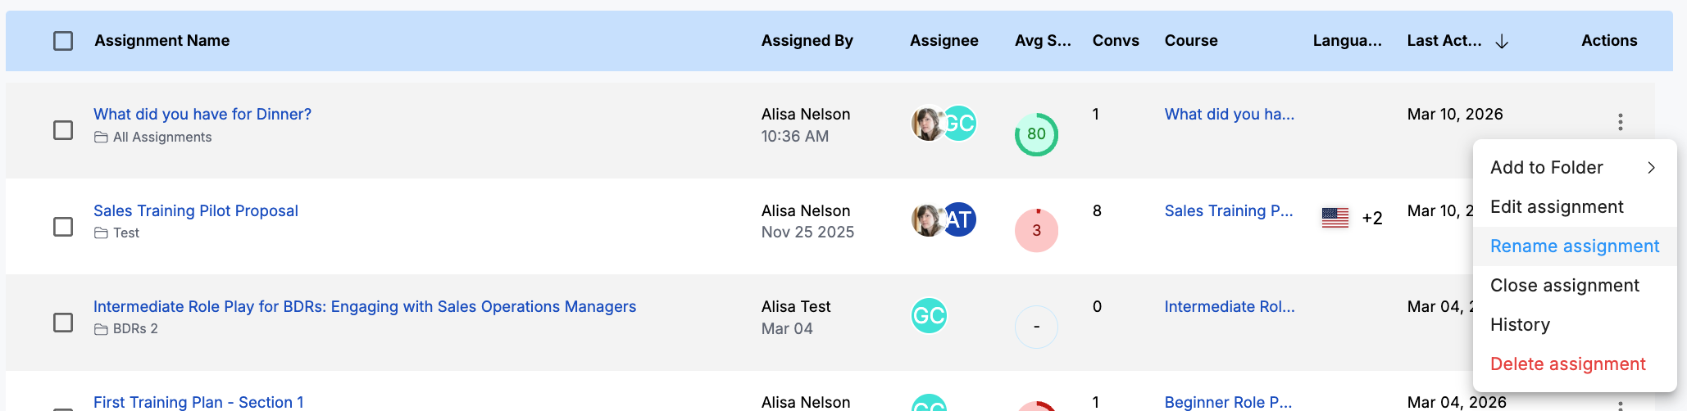
Task: Open the Sales Training Pilot Proposal assignment
Action: (195, 211)
